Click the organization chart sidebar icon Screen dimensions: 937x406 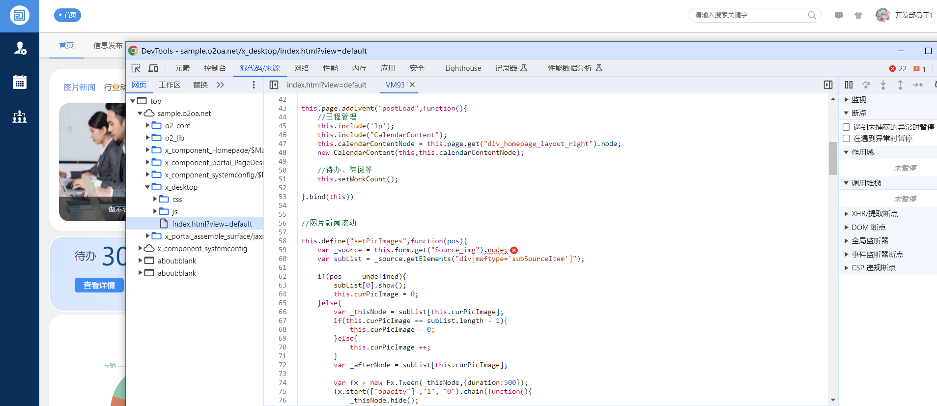point(20,116)
